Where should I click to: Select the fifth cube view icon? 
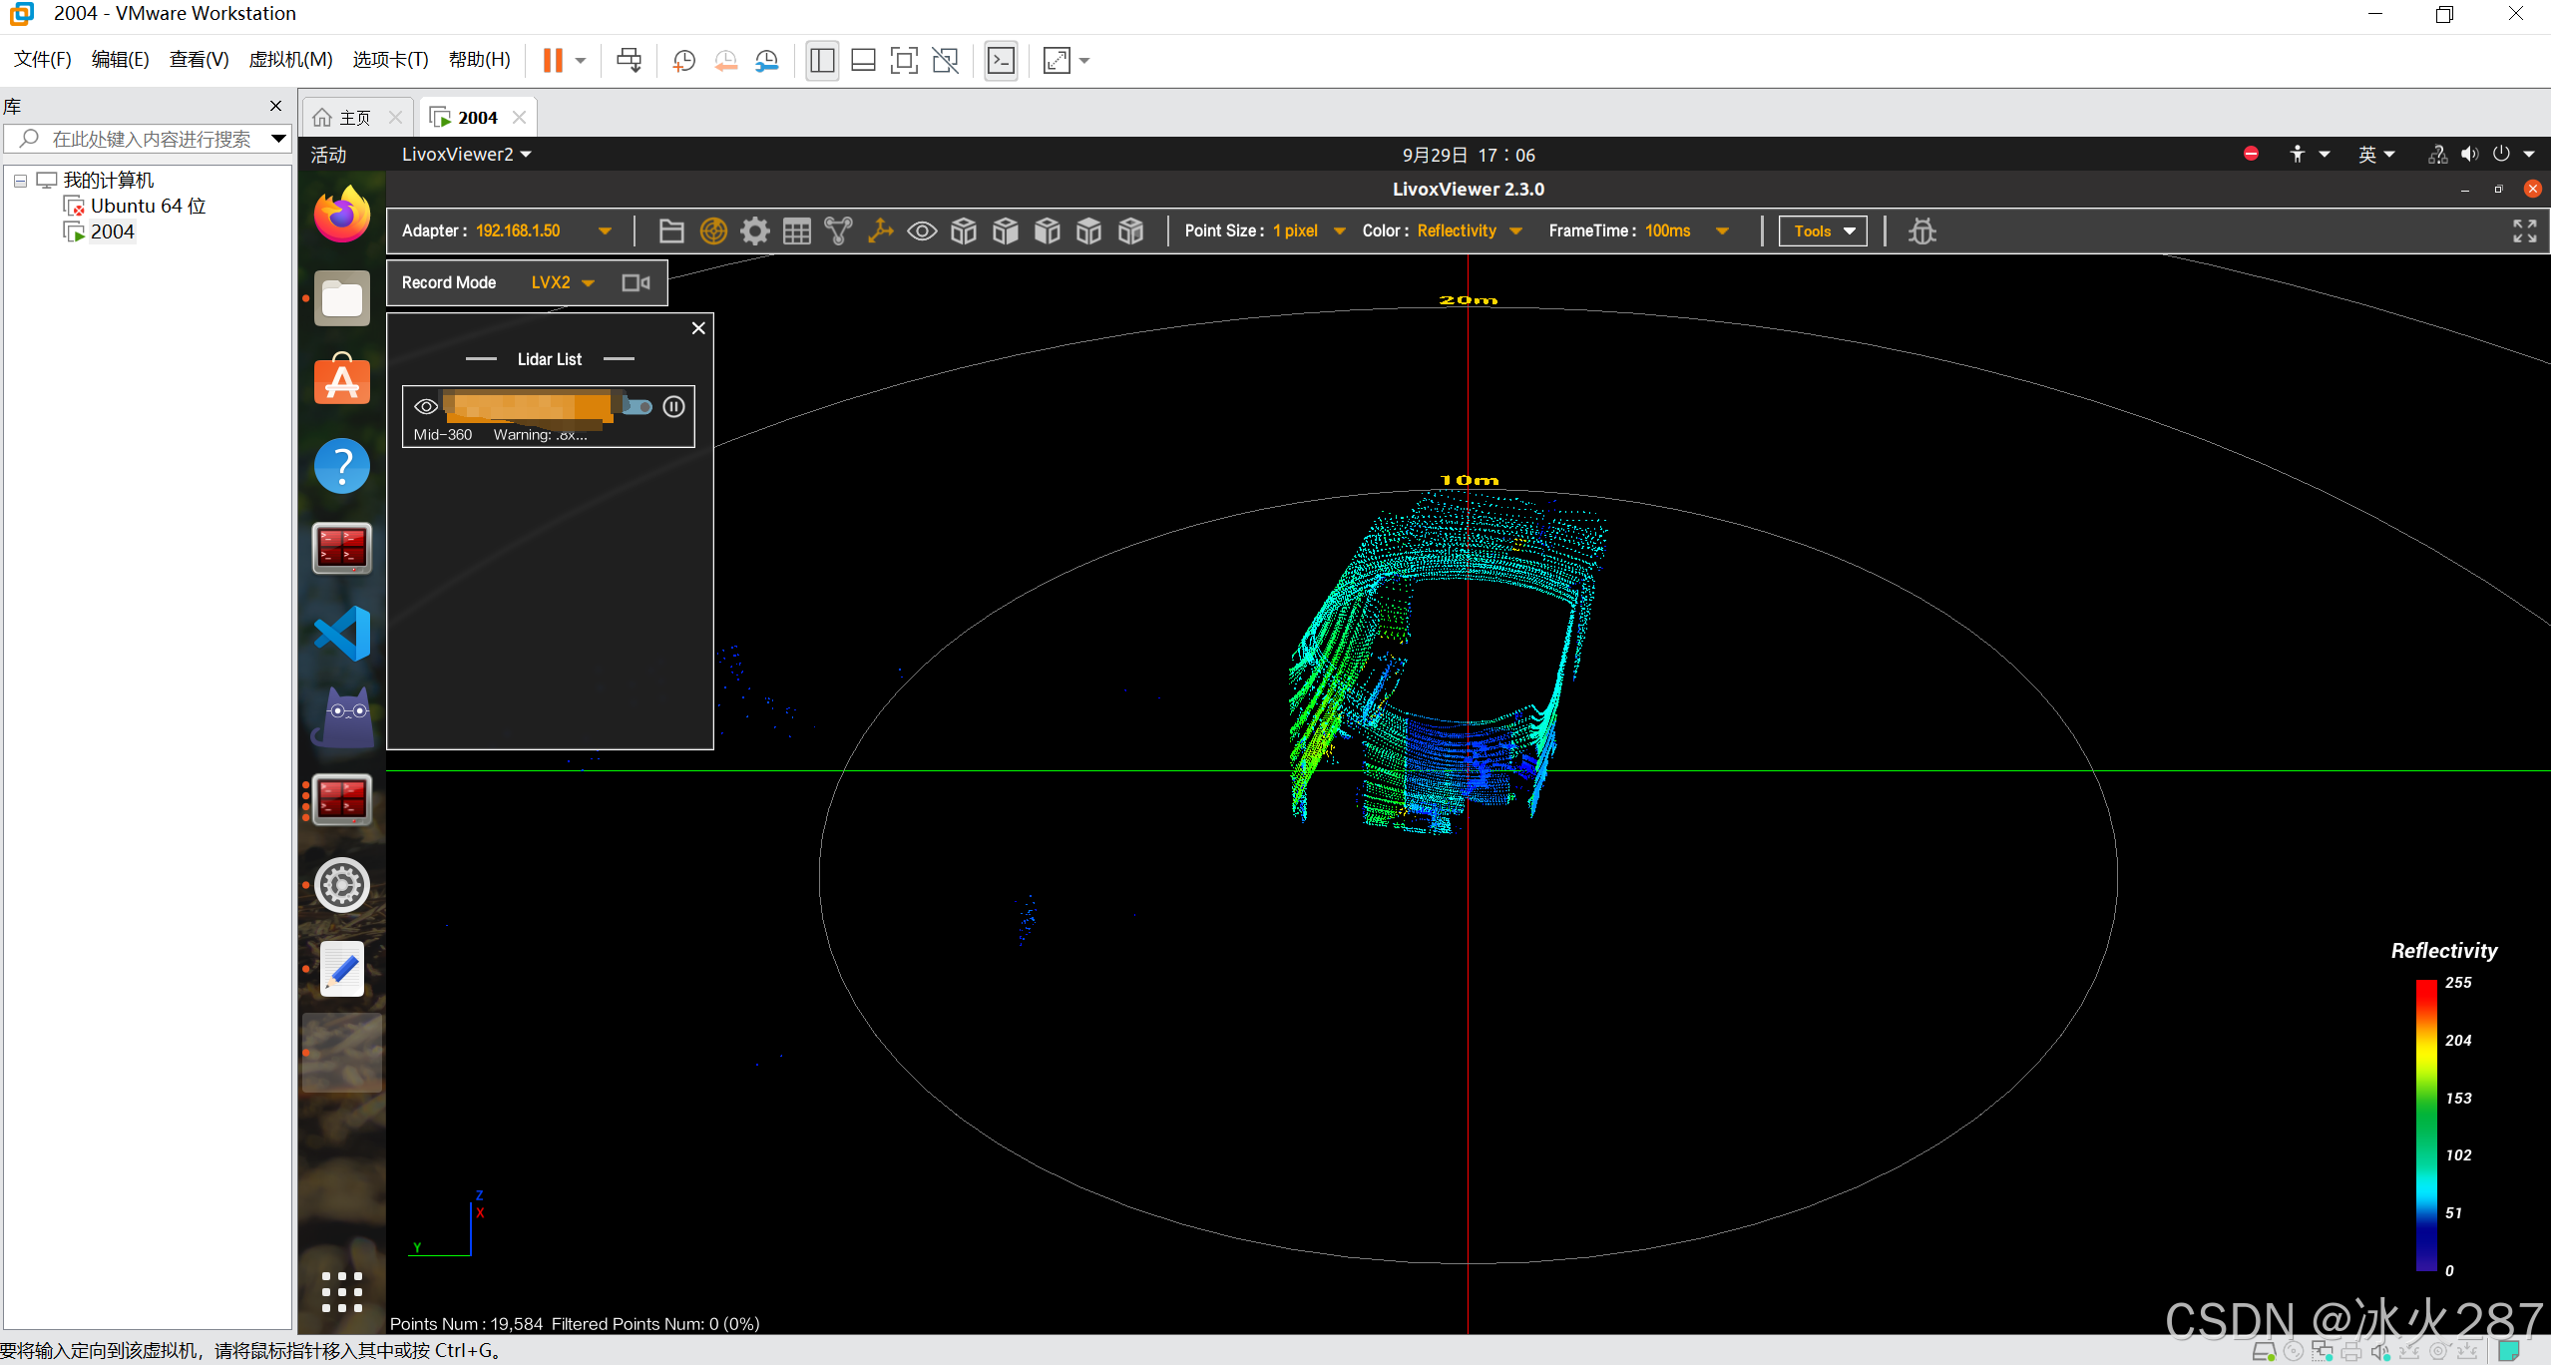point(1130,231)
